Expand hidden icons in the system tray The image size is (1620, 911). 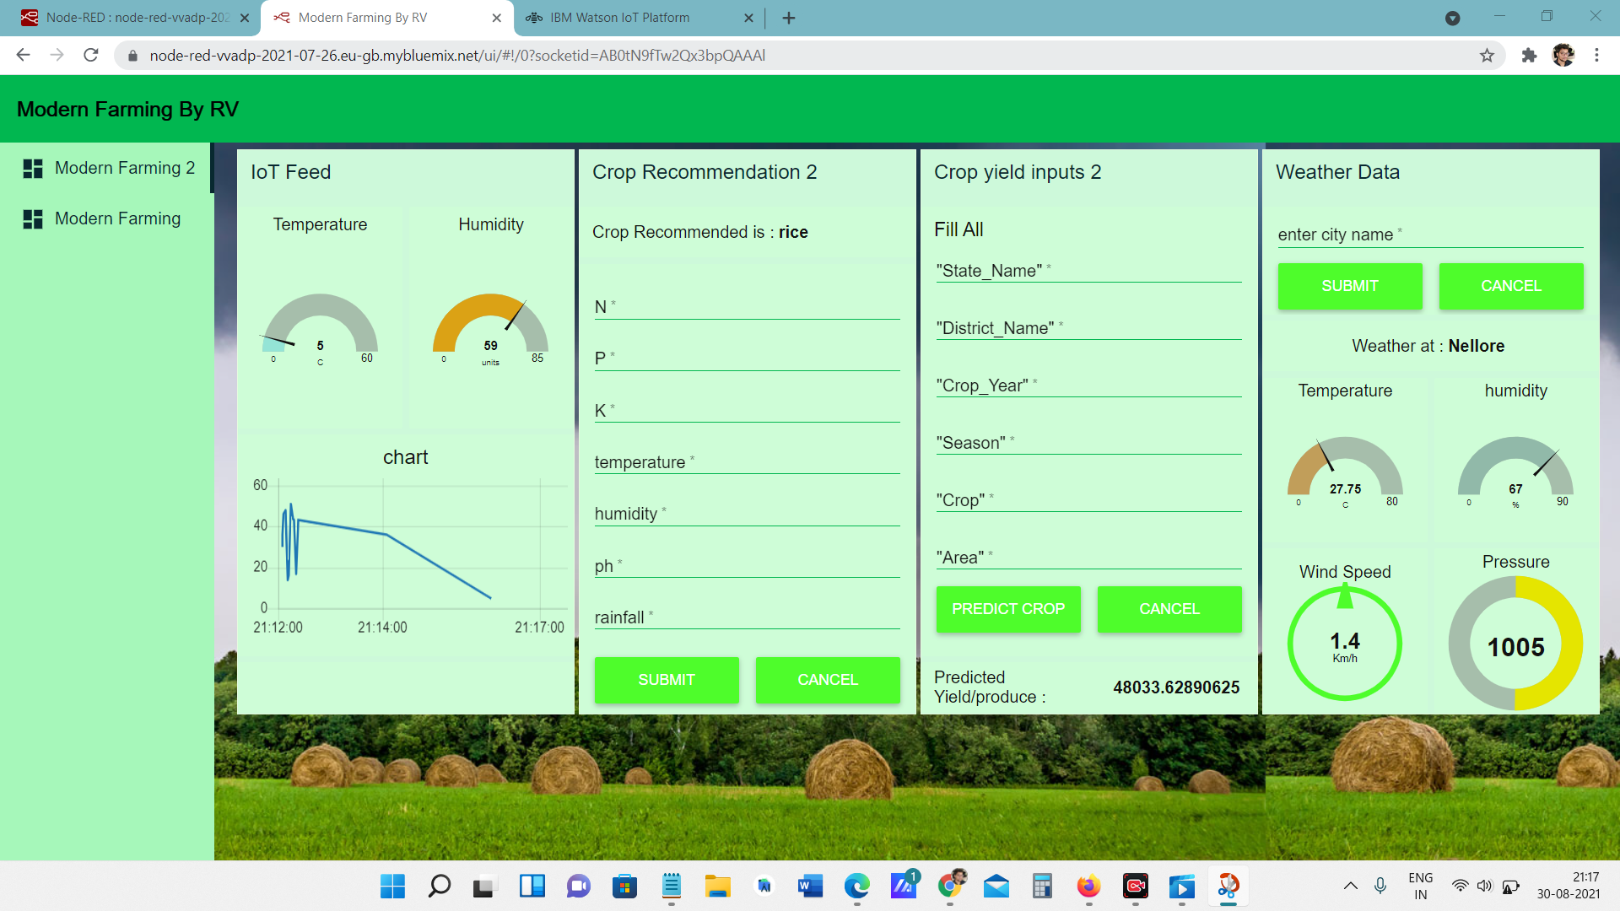1350,886
